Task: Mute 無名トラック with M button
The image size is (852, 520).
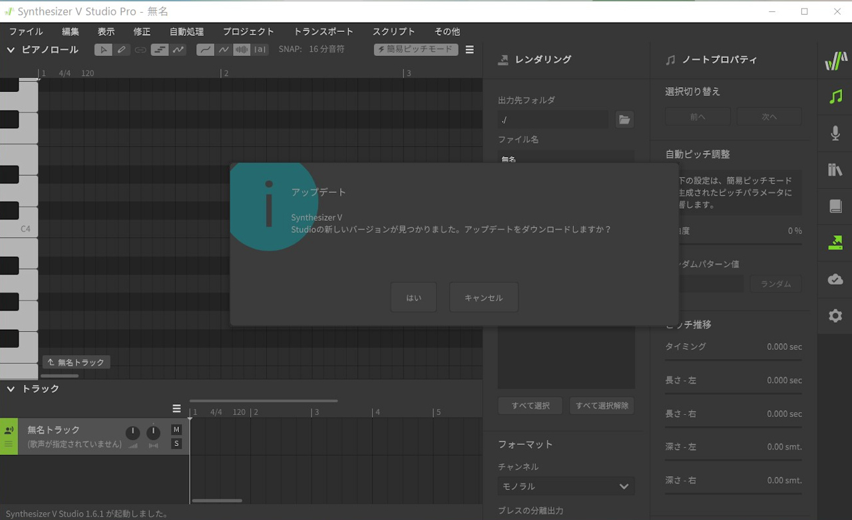Action: pos(176,430)
